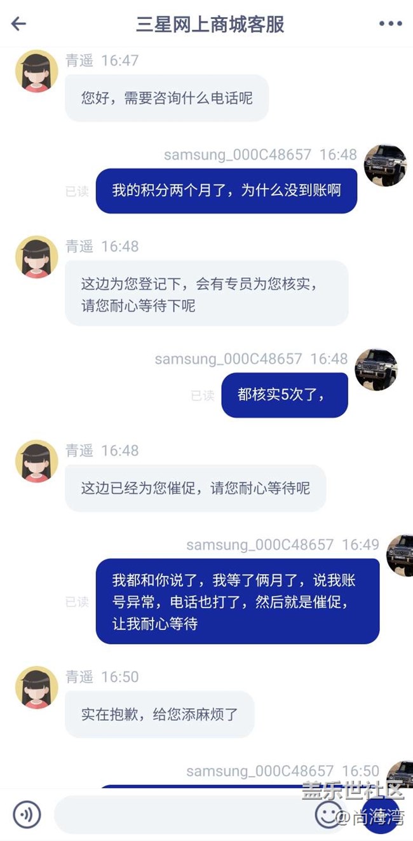Open the three-dot more options menu
The width and height of the screenshot is (413, 841).
(390, 24)
